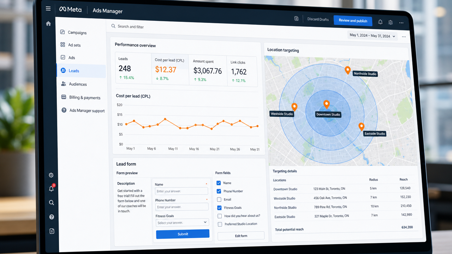452x254 pixels.
Task: Open Ads Manager support
Action: (x=83, y=110)
